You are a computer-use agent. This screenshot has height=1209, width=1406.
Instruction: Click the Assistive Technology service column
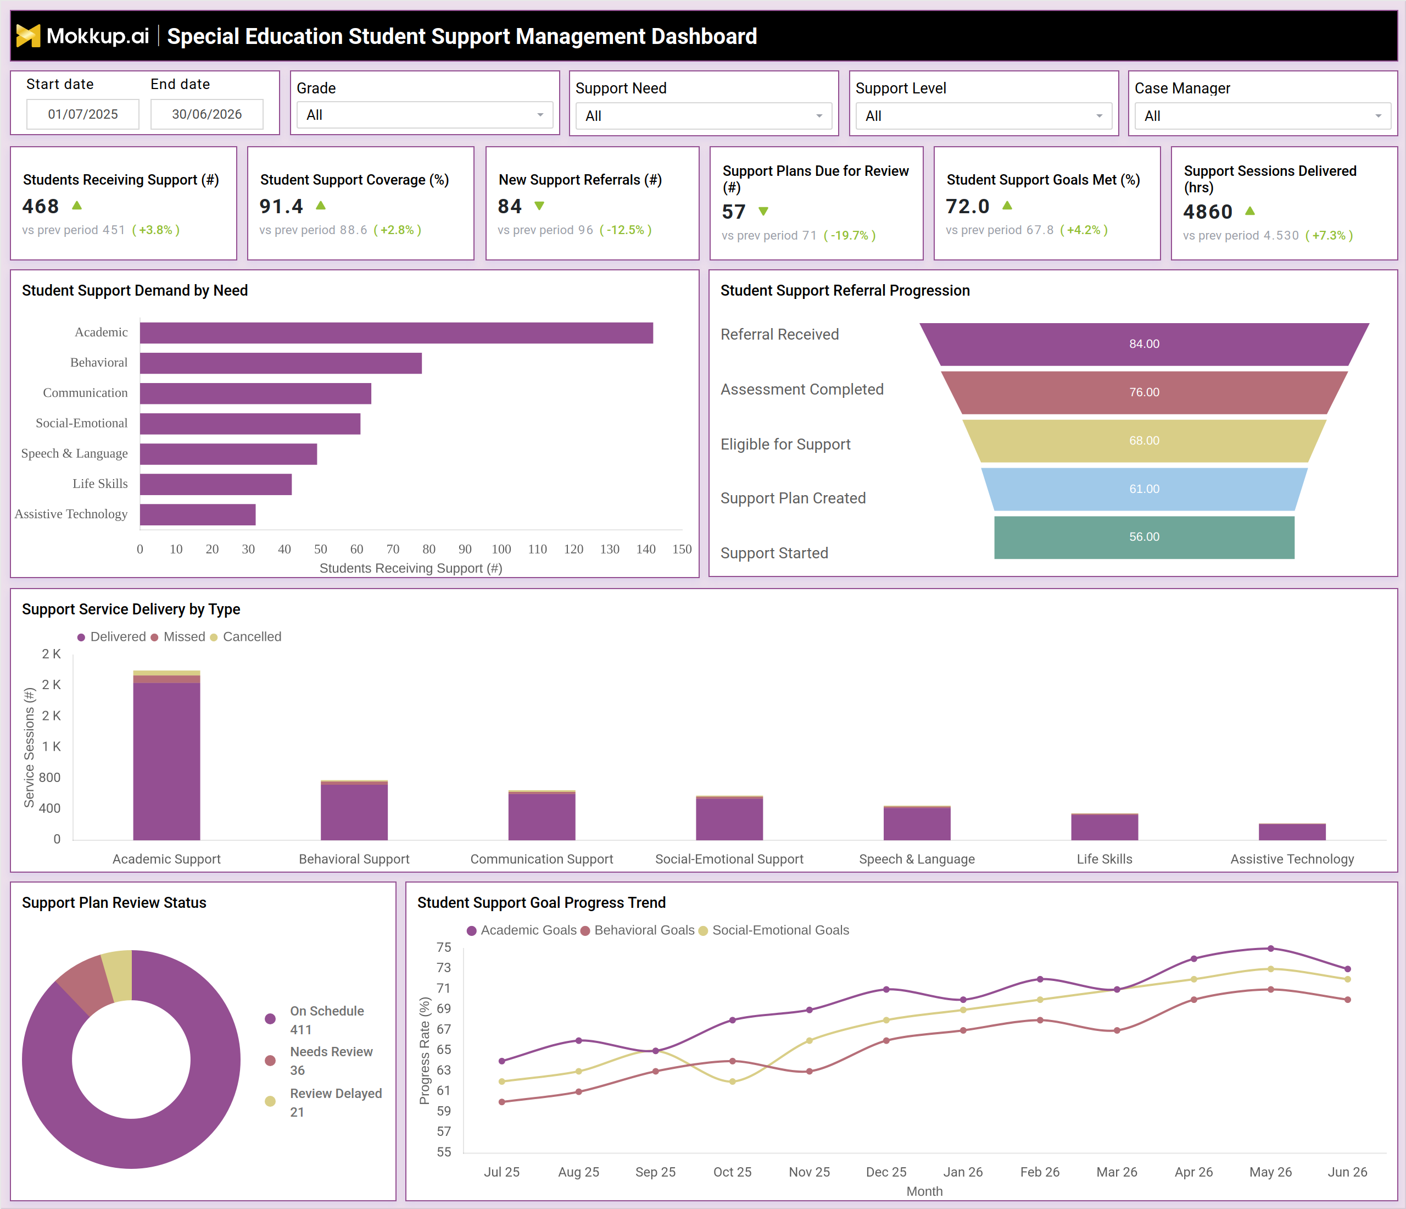[1292, 832]
